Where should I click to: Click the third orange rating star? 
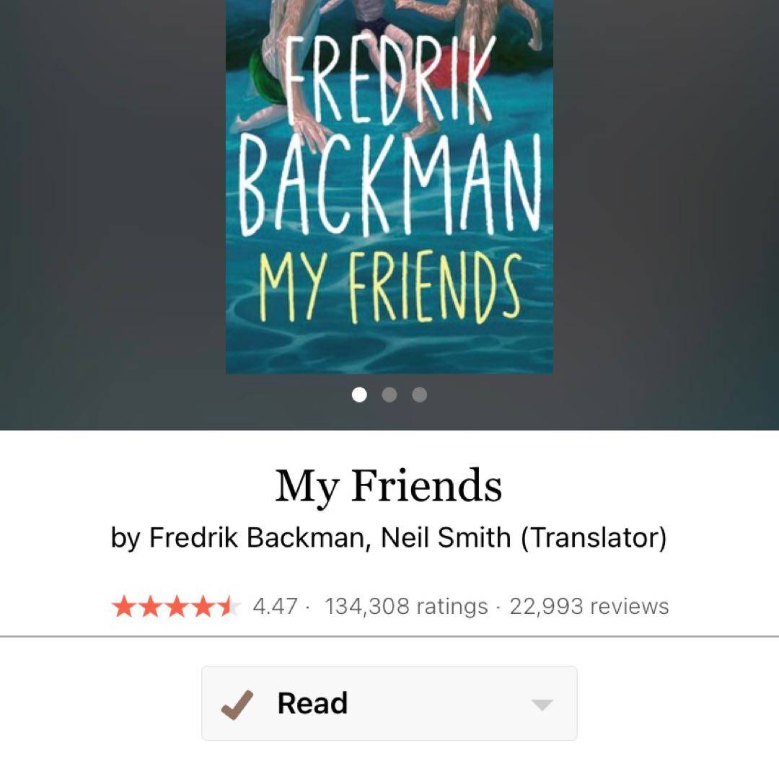175,607
